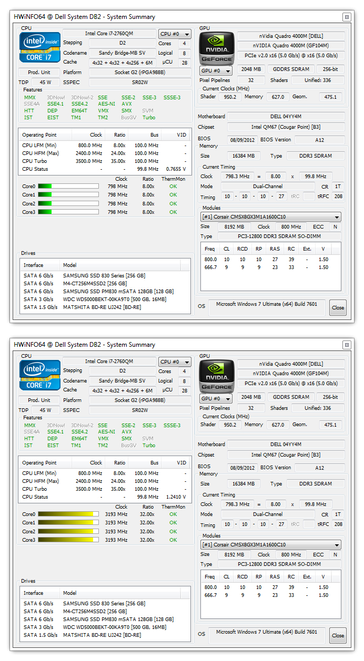Select SAMSUNG SSD PM830 mSATA drive, upper window
The image size is (364, 661).
105,291
